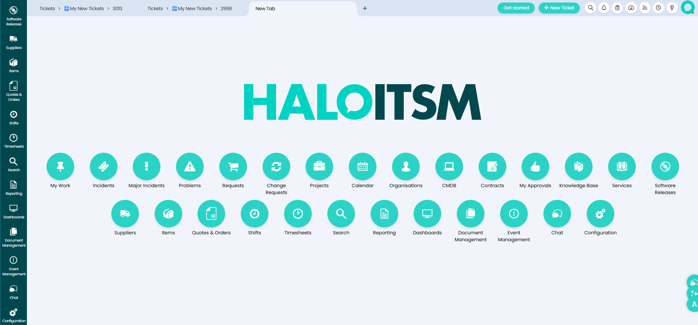Select Document Management in the left sidebar
The image size is (698, 325).
coord(13,238)
